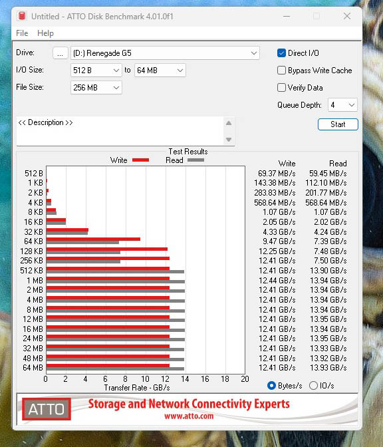Click the read value 4.24 GB/s
The width and height of the screenshot is (383, 447).
click(330, 231)
